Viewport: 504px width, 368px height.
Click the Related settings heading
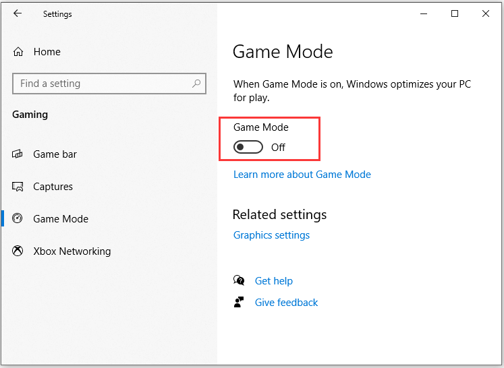(x=279, y=214)
